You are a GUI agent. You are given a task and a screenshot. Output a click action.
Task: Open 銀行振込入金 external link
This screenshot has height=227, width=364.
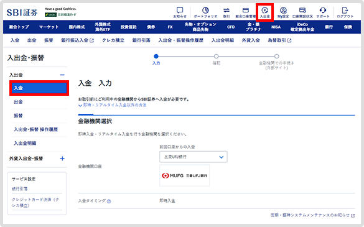pos(78,40)
